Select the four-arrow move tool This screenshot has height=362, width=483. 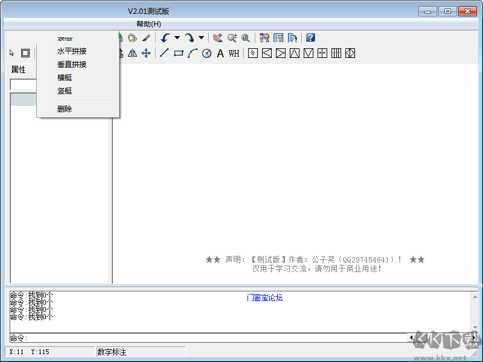coord(146,53)
